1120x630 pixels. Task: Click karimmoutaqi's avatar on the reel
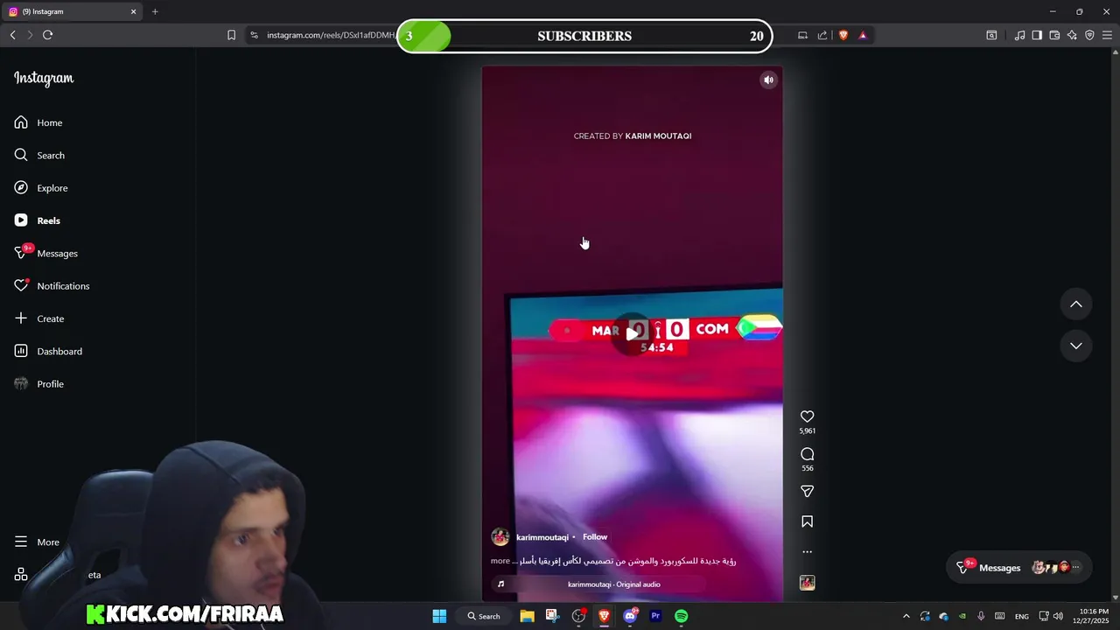500,537
